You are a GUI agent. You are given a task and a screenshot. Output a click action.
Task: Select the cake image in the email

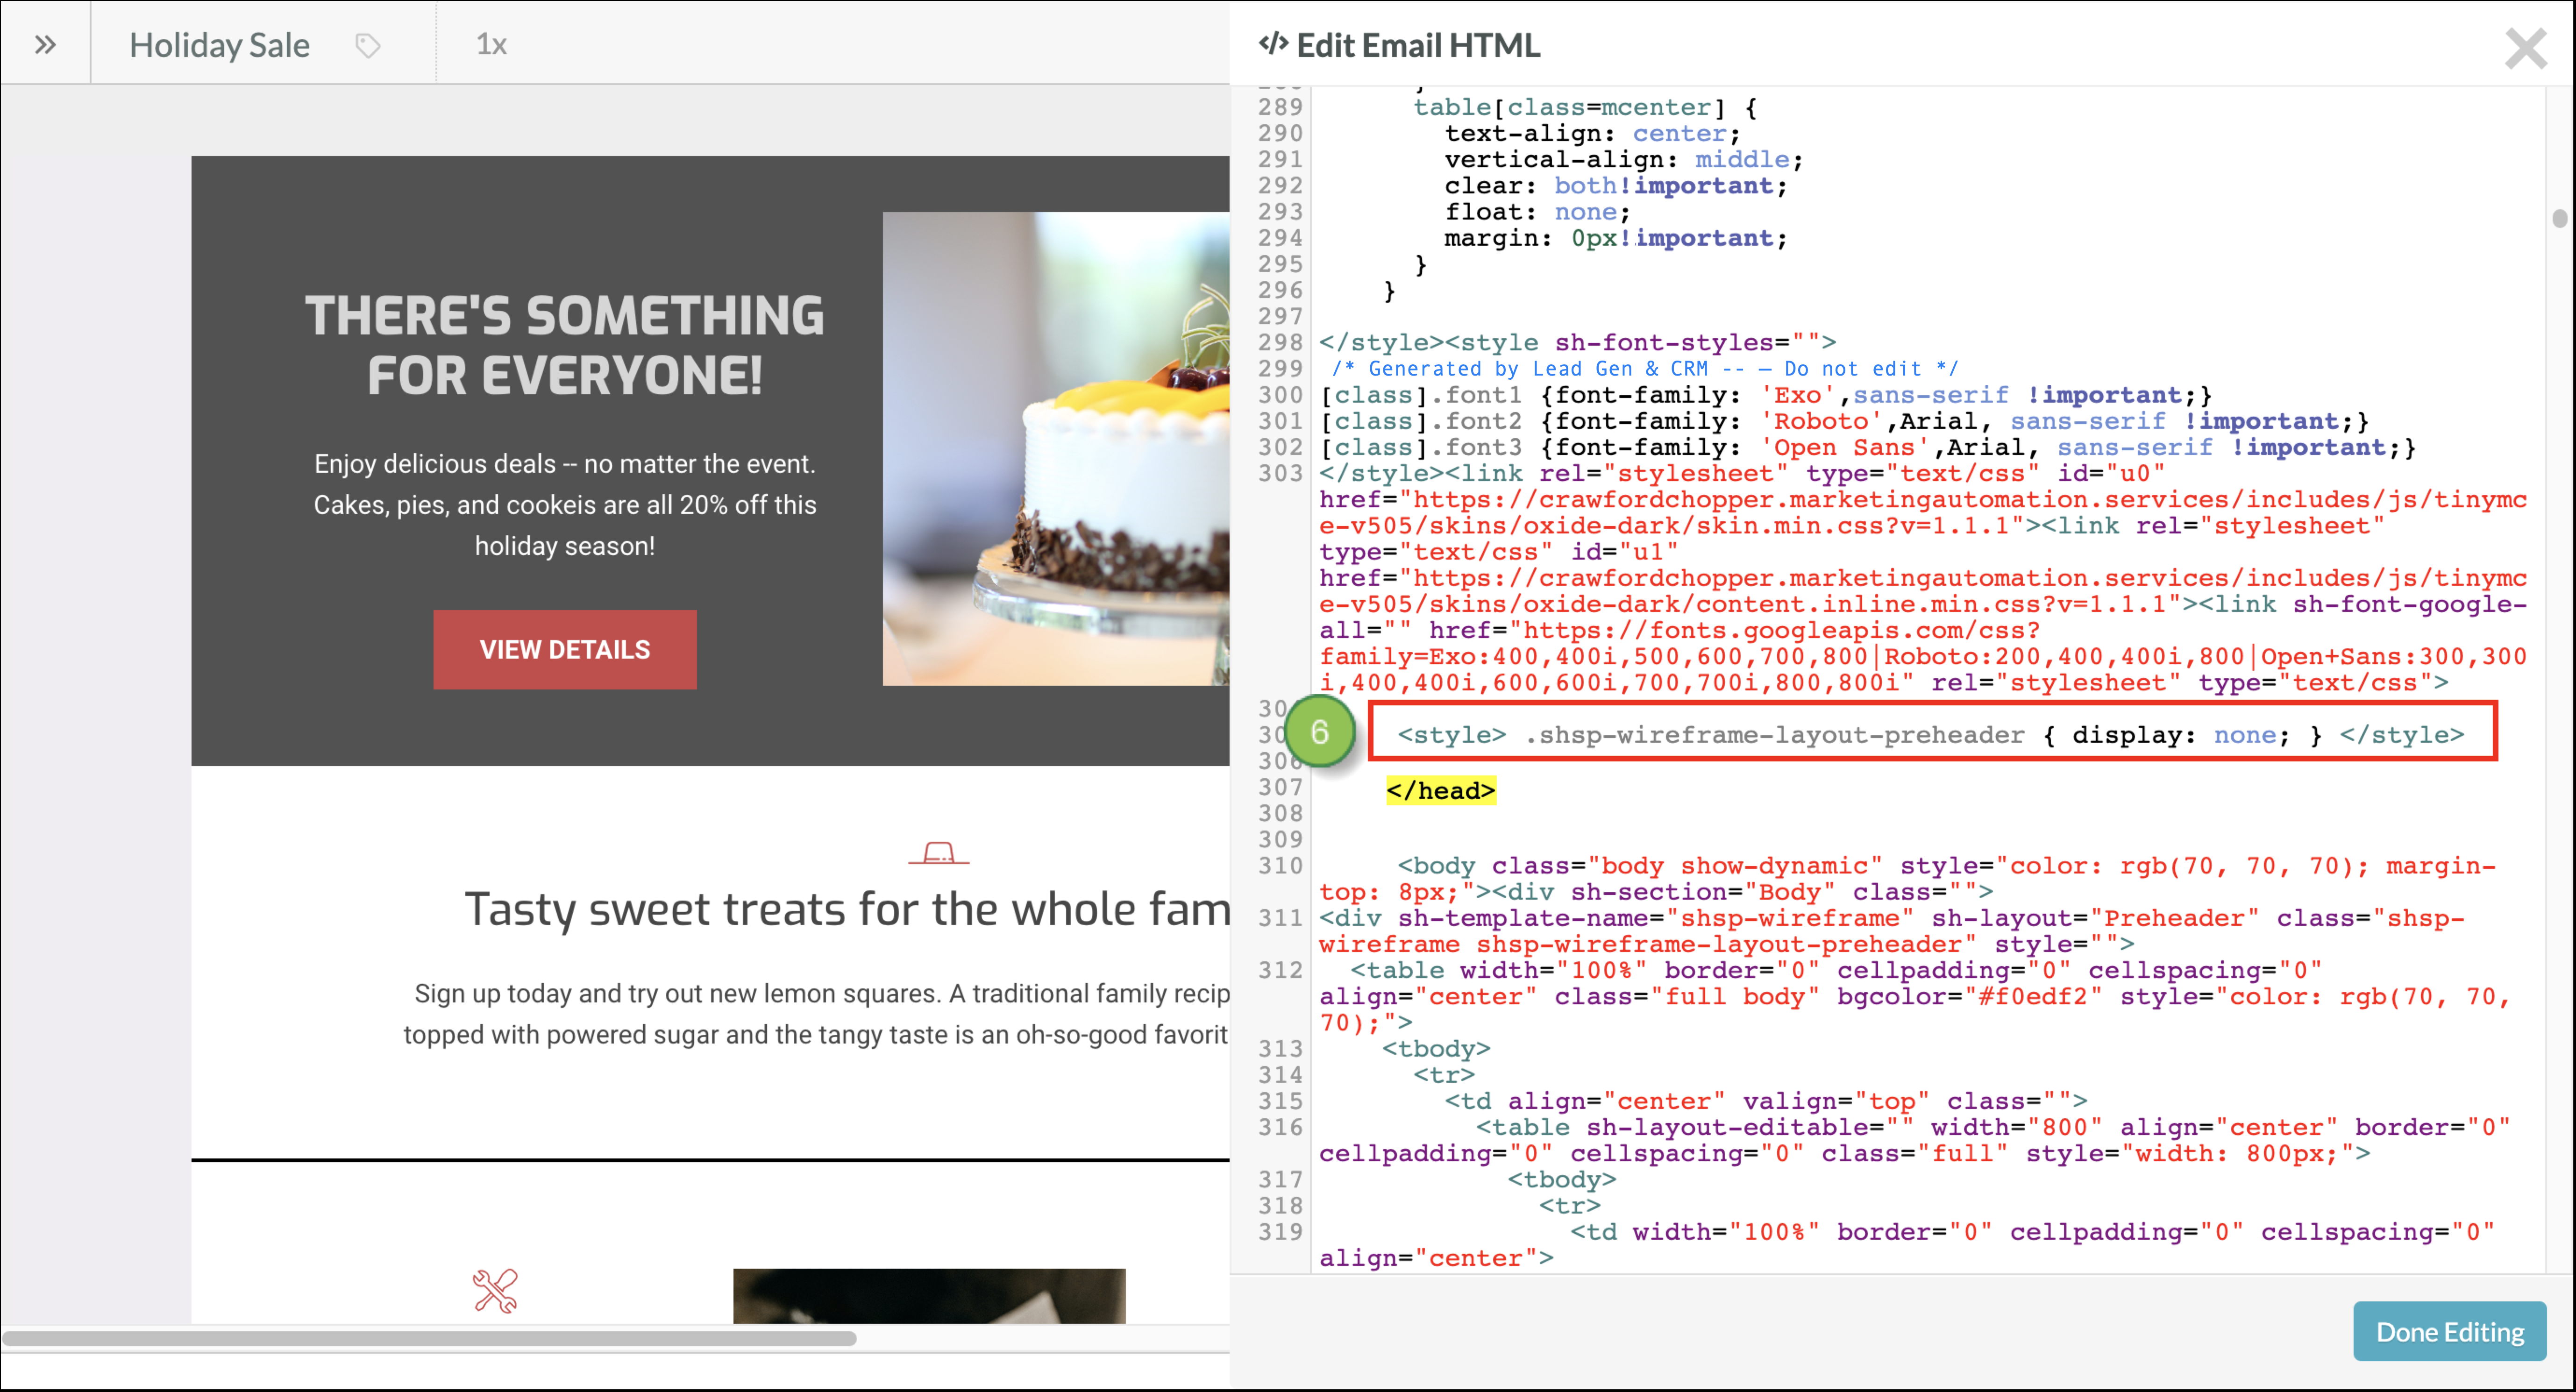point(1055,448)
